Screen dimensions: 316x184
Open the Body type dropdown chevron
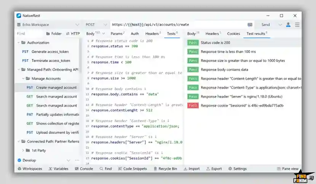[104, 33]
